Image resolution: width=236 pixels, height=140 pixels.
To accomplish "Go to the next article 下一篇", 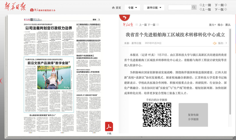I will [151, 25].
